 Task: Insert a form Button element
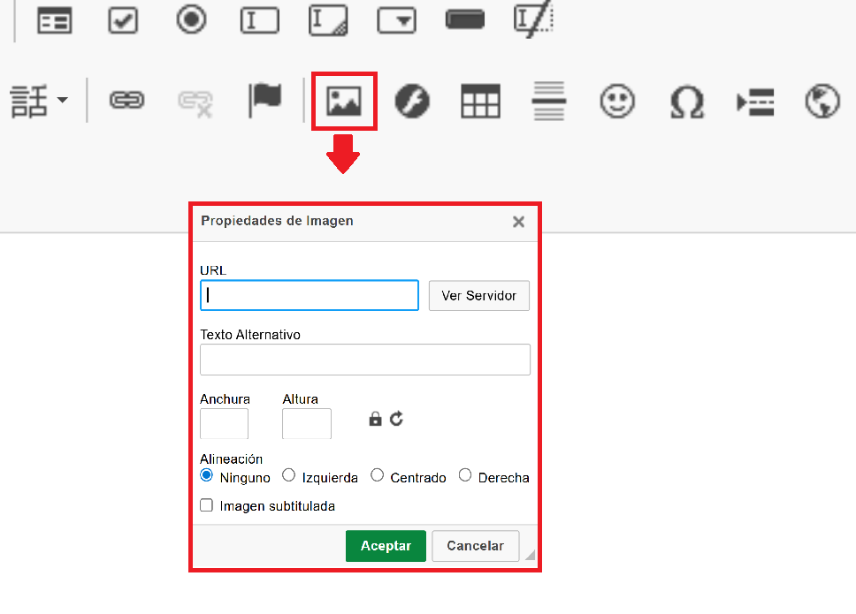465,19
